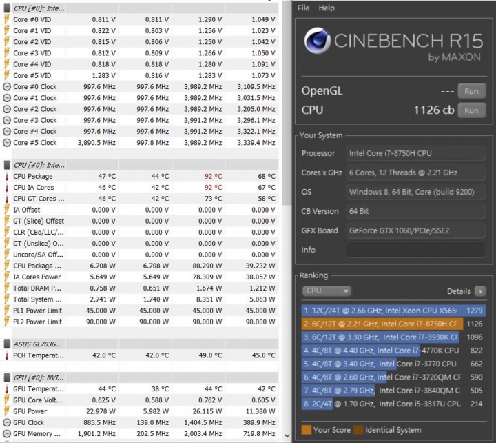Click the thermometer icon beside GPU Temperature
The width and height of the screenshot is (496, 443).
(x=7, y=388)
